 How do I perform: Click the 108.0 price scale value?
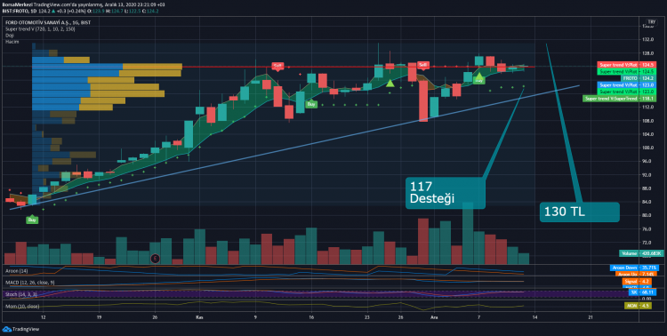648,121
